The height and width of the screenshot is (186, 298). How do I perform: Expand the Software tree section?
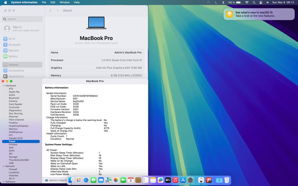3,182
